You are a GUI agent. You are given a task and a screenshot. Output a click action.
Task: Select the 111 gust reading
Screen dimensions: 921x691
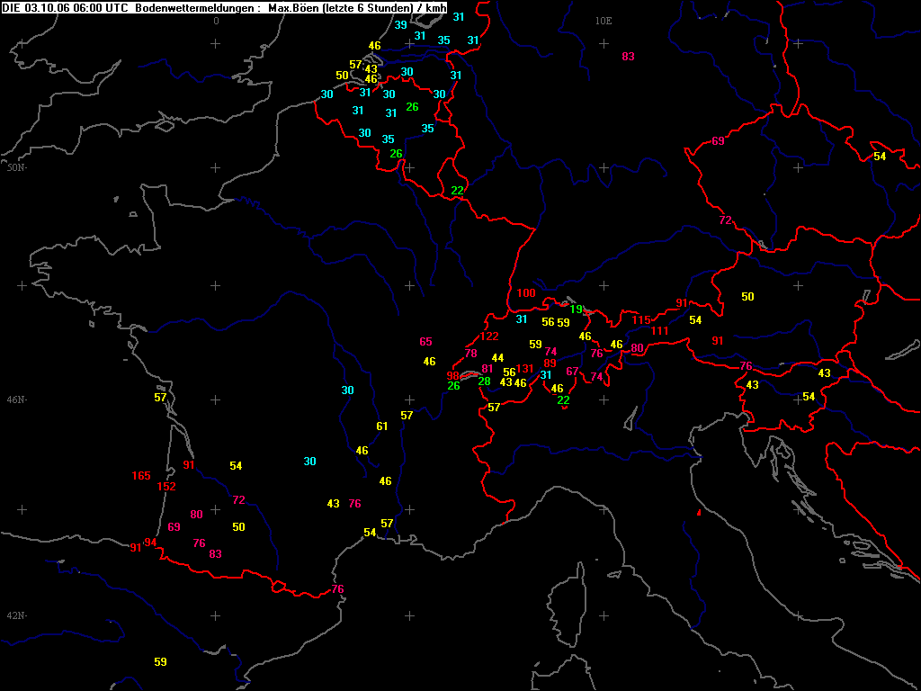(659, 331)
